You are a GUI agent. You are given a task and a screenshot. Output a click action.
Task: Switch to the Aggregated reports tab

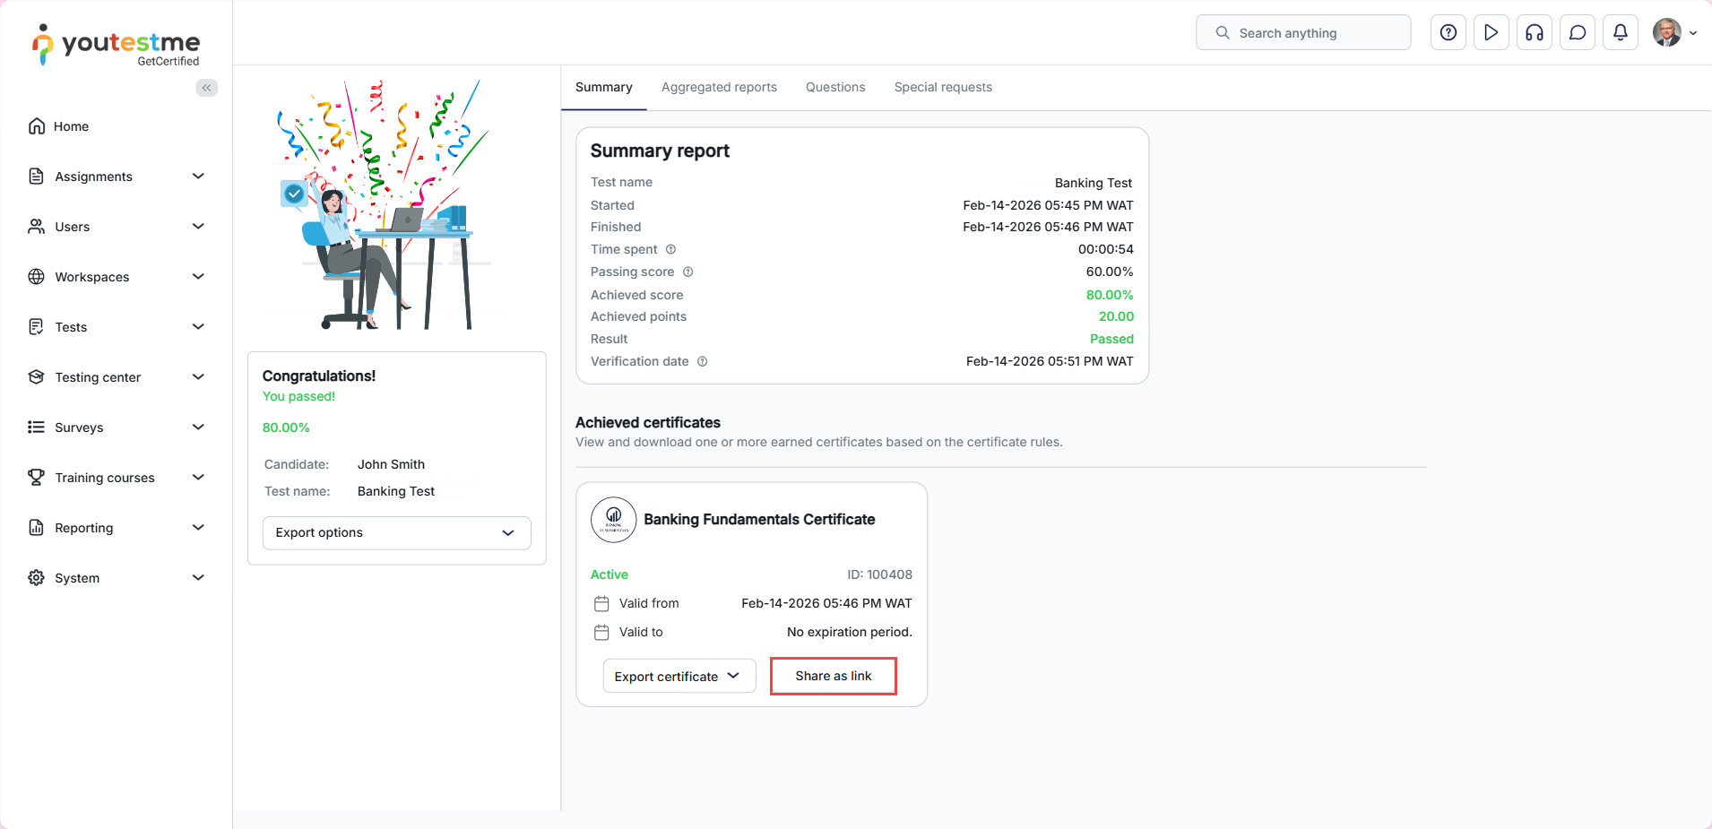(x=719, y=87)
